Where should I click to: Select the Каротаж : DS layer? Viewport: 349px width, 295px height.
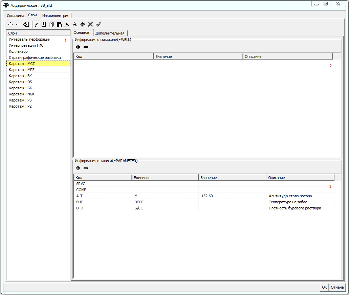click(x=38, y=82)
